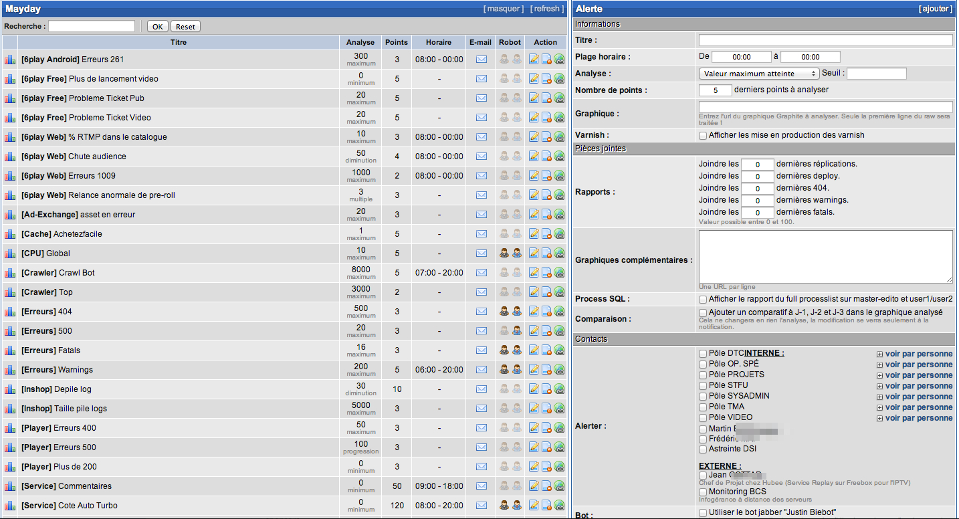Image resolution: width=959 pixels, height=519 pixels.
Task: Click delete icon for the Crawl Bot row
Action: [x=546, y=273]
